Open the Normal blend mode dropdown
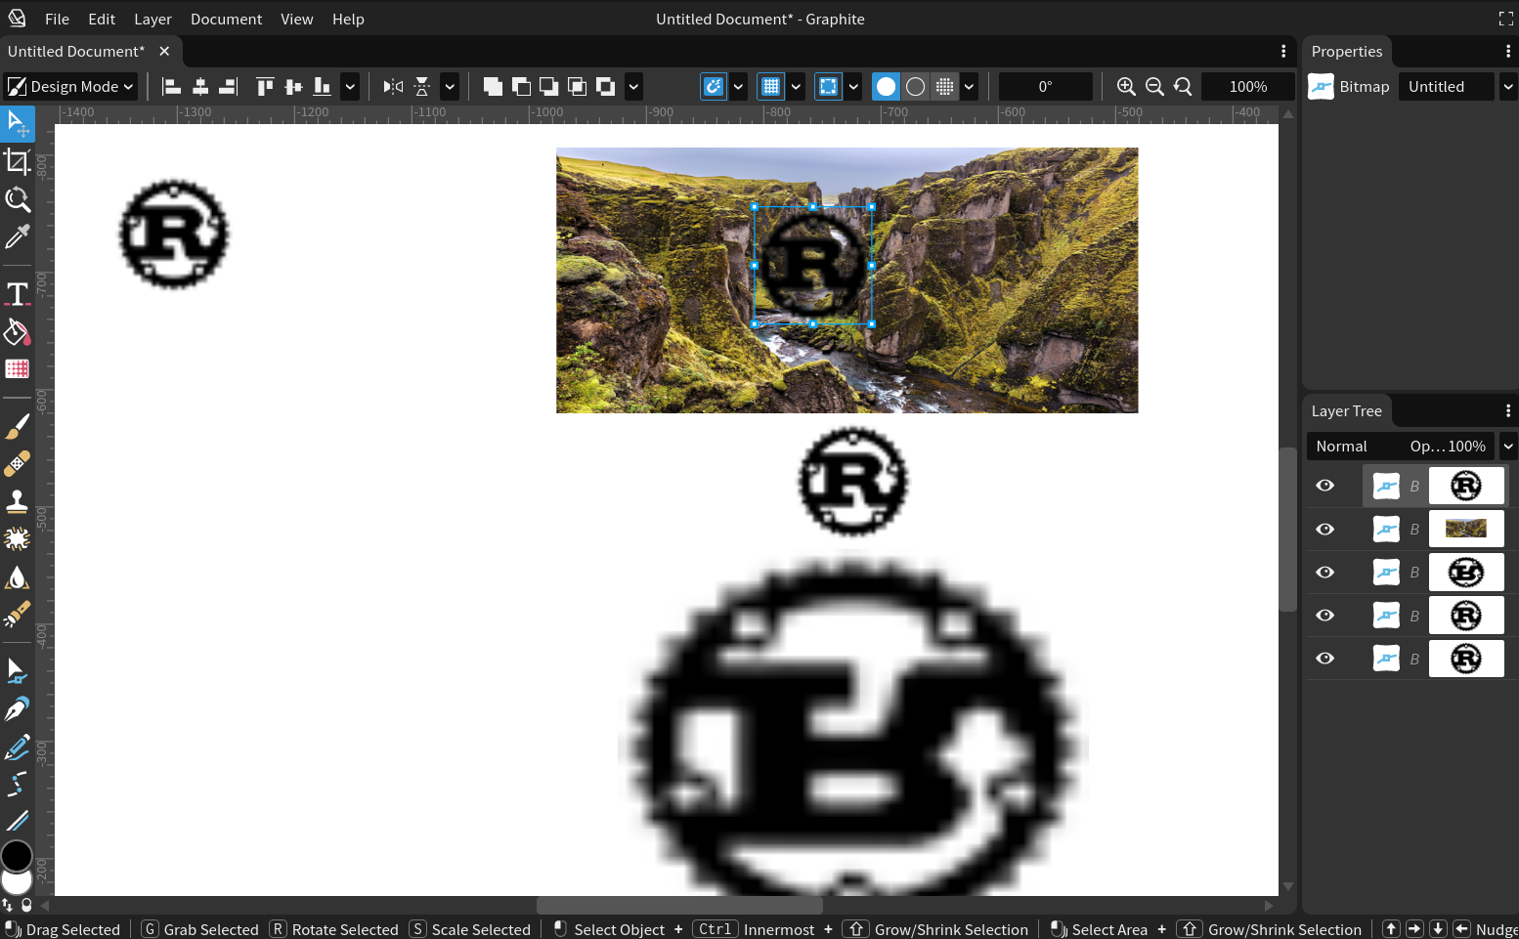The width and height of the screenshot is (1519, 939). pyautogui.click(x=1354, y=447)
